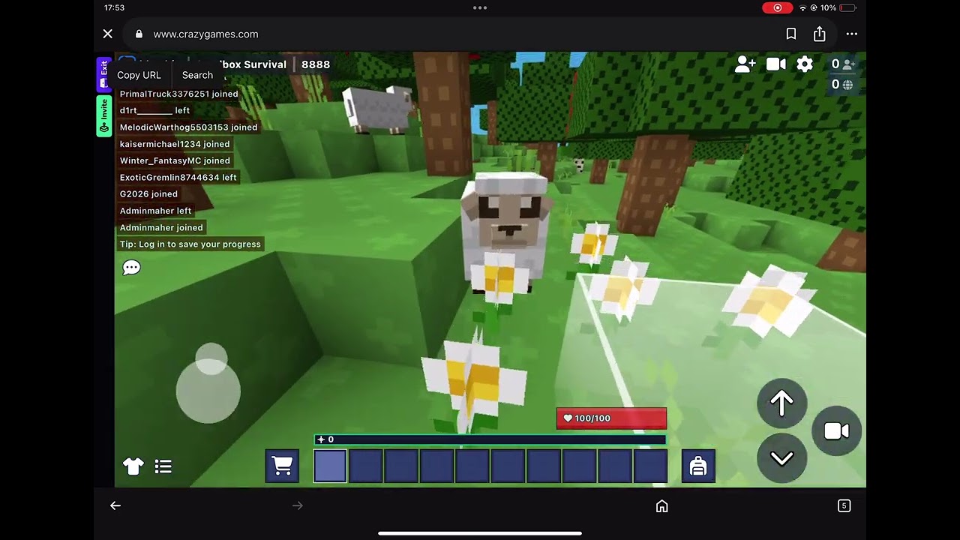Open game settings gear
960x540 pixels.
coord(805,64)
